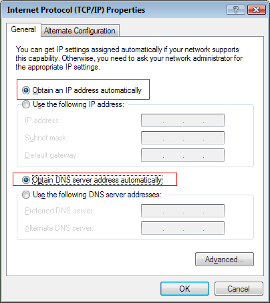
Task: Click the Default gateway input field
Action: tap(182, 155)
